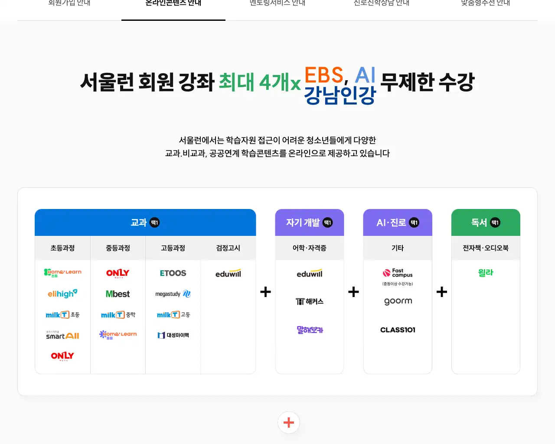Select eduwill logo under 검정고시
Screen dimensions: 555x444
(x=228, y=273)
